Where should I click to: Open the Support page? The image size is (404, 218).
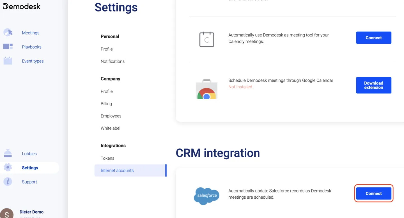pyautogui.click(x=29, y=182)
